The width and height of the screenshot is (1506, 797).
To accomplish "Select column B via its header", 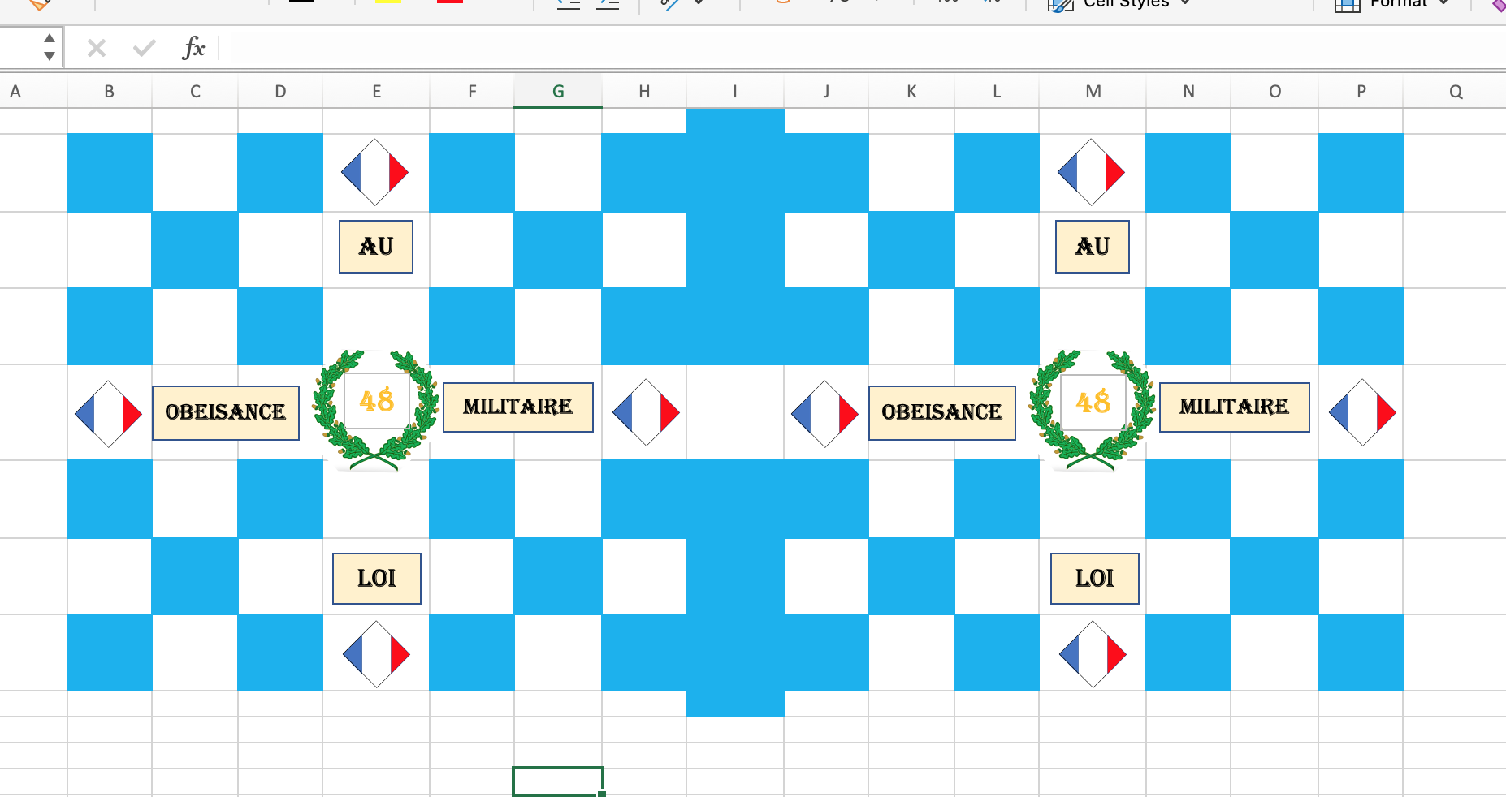I will tap(110, 92).
